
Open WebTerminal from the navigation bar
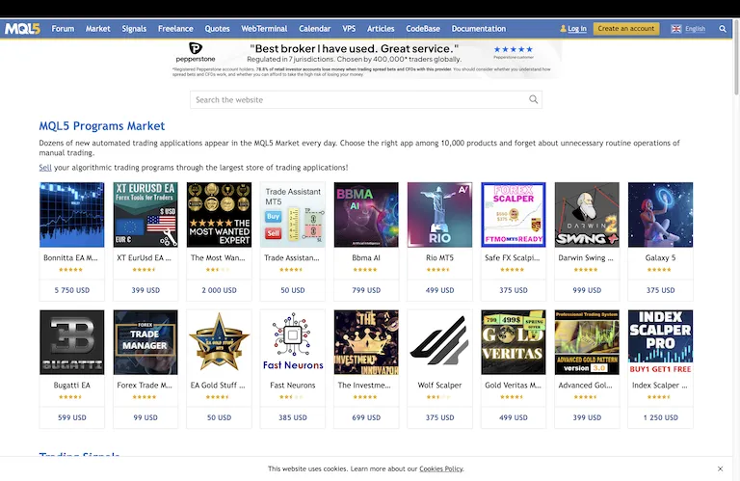click(263, 29)
